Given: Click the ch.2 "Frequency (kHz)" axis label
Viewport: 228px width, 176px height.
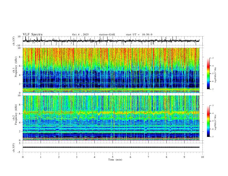Looking at the screenshot, I should tap(16, 114).
